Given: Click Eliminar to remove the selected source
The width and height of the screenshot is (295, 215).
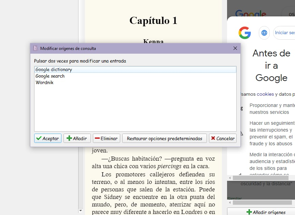Looking at the screenshot, I should point(106,138).
